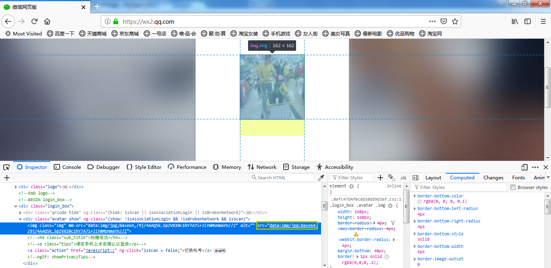Collapse the three-pane inspector sidebar
The width and height of the screenshot is (551, 268).
(x=415, y=178)
